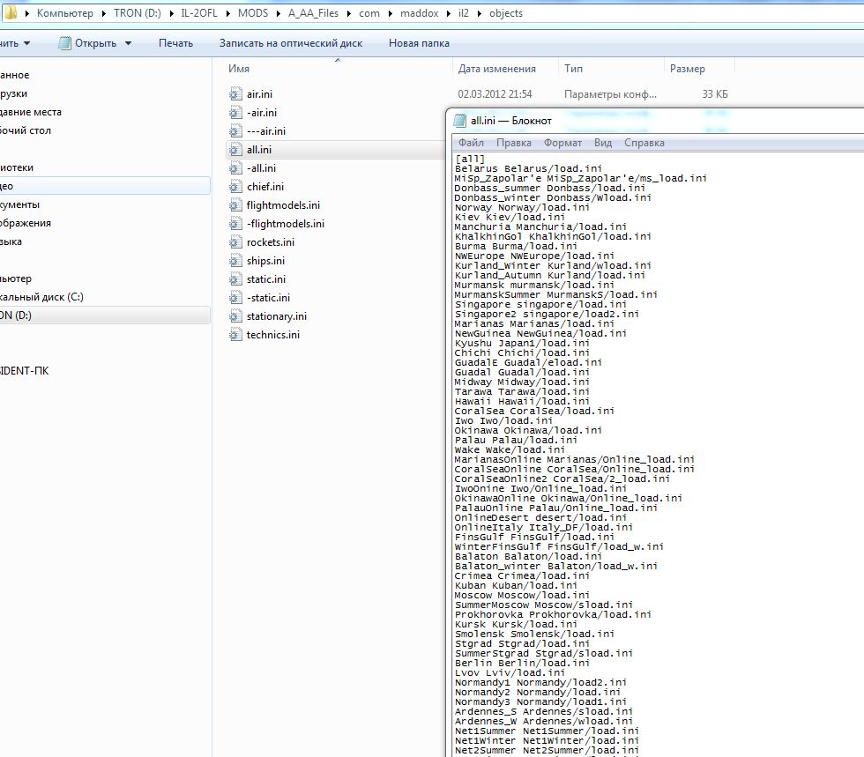864x757 pixels.
Task: Open the Файл menu in Notepad
Action: point(471,143)
